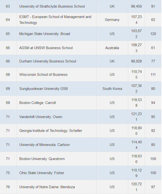Select Boston University: Questrom entry
Viewport: 162px width, 194px height.
pyautogui.click(x=42, y=159)
